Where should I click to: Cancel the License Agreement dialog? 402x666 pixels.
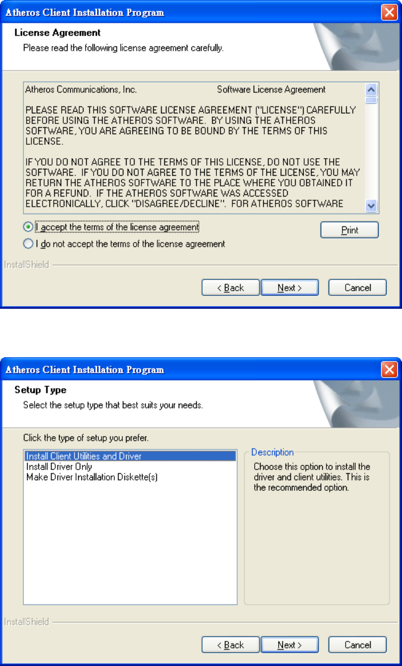click(357, 287)
